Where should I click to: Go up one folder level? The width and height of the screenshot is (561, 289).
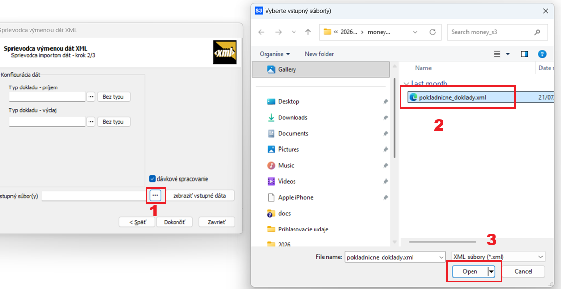coord(308,32)
